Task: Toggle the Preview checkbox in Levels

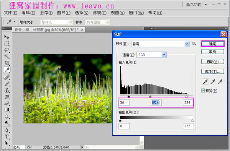Action: (203, 91)
